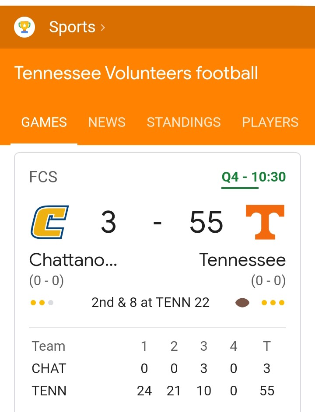The image size is (315, 412).
Task: Select the GAMES tab
Action: (44, 122)
